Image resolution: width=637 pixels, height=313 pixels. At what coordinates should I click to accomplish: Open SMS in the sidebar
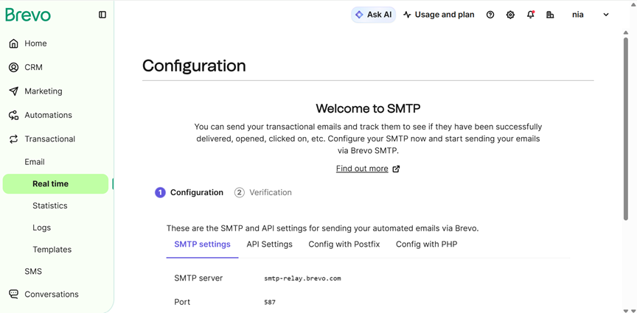coord(33,272)
